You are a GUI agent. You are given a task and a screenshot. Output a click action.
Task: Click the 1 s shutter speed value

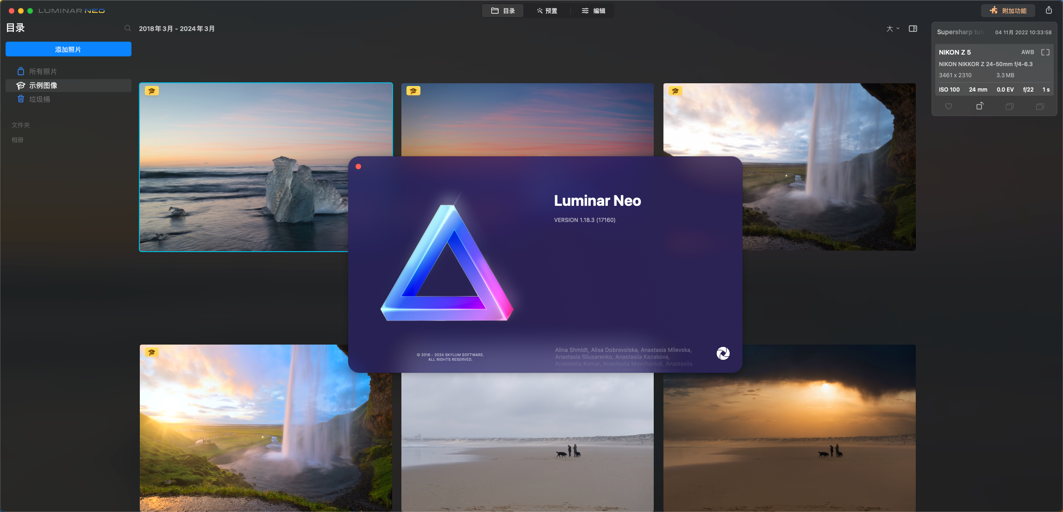[1046, 90]
